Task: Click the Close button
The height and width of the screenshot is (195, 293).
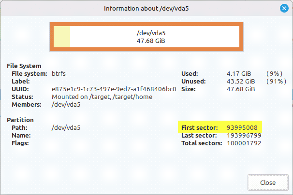Action: coord(267,182)
